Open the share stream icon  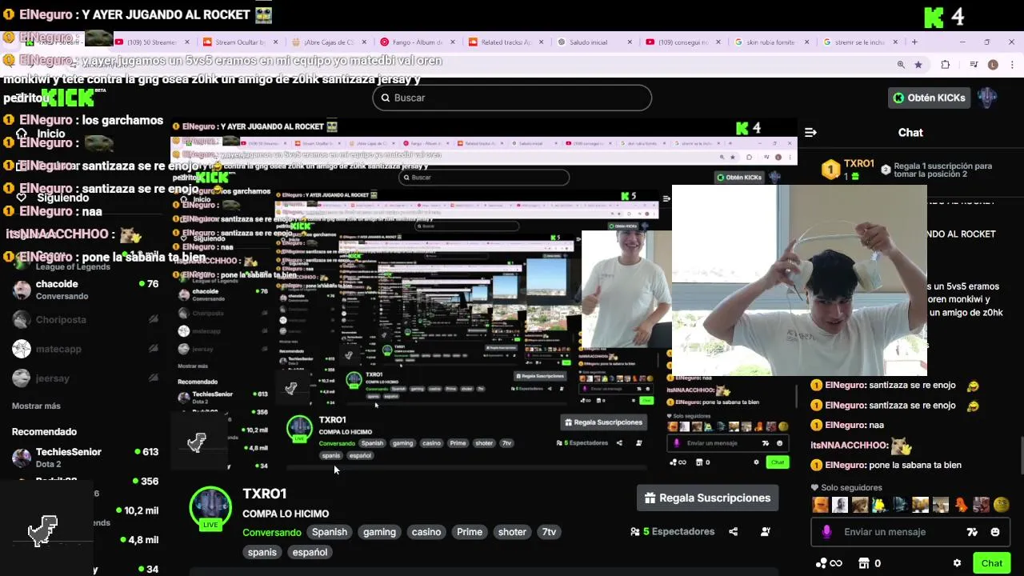click(x=734, y=531)
